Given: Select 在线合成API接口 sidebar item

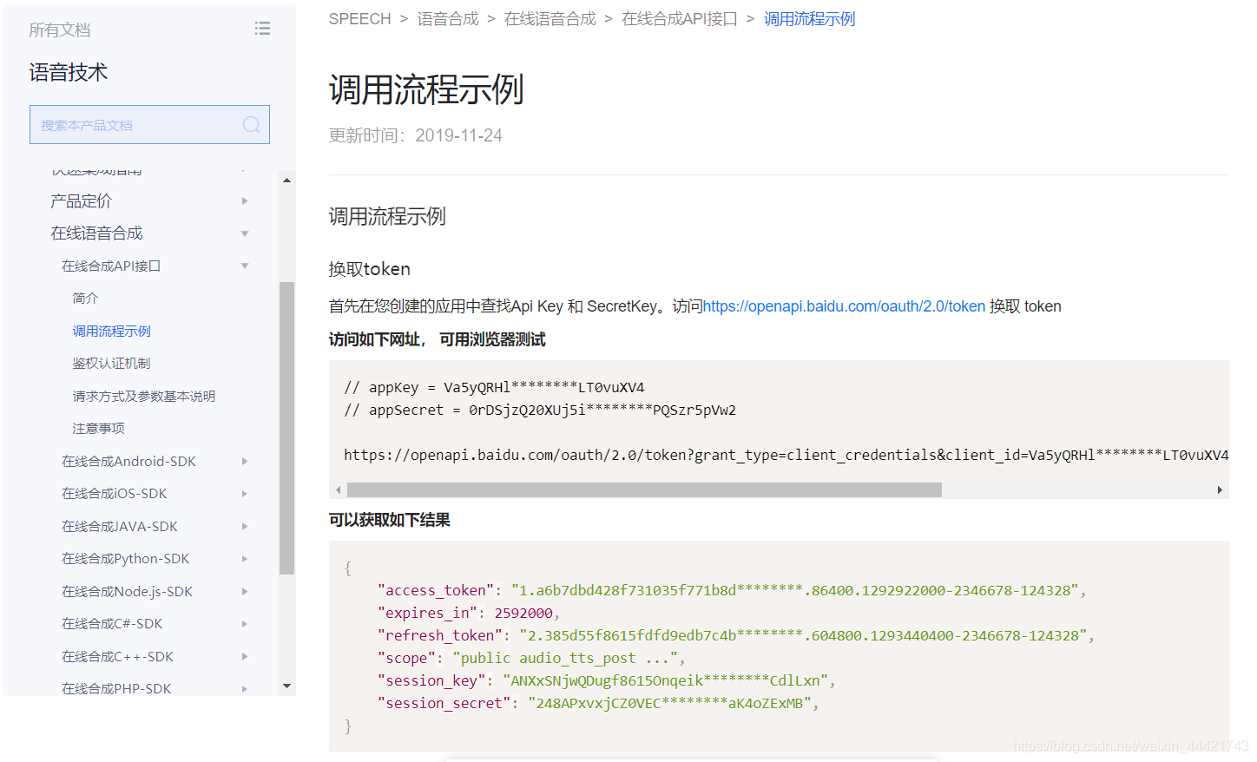Looking at the screenshot, I should [111, 266].
